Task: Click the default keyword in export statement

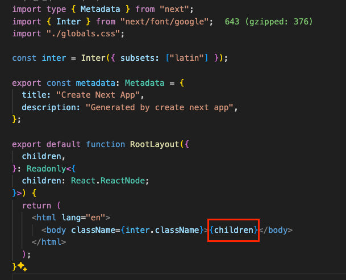Action: [x=64, y=144]
